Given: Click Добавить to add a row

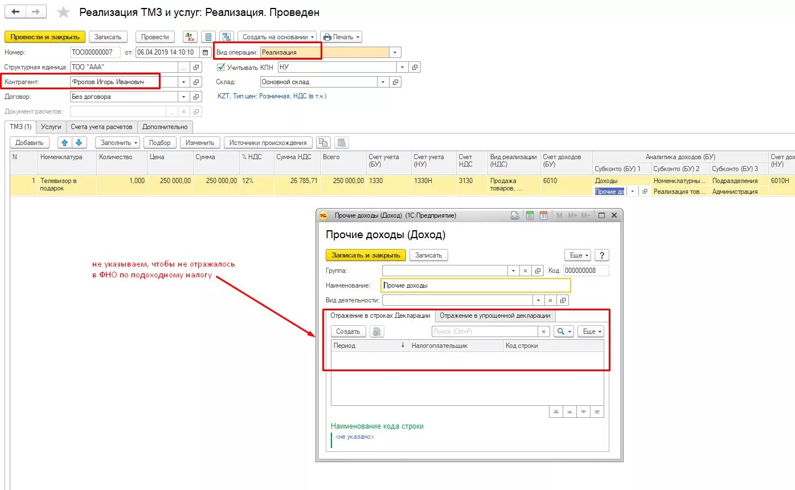Looking at the screenshot, I should (x=30, y=143).
